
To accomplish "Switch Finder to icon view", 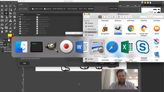I will click(x=100, y=17).
